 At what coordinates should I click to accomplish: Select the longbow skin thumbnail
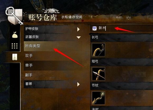[98, 50]
